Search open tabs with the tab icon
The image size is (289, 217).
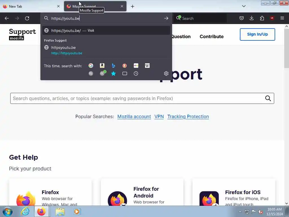pyautogui.click(x=124, y=73)
